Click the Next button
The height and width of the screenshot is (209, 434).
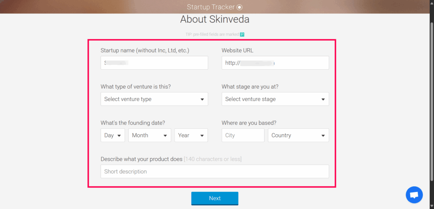(215, 198)
